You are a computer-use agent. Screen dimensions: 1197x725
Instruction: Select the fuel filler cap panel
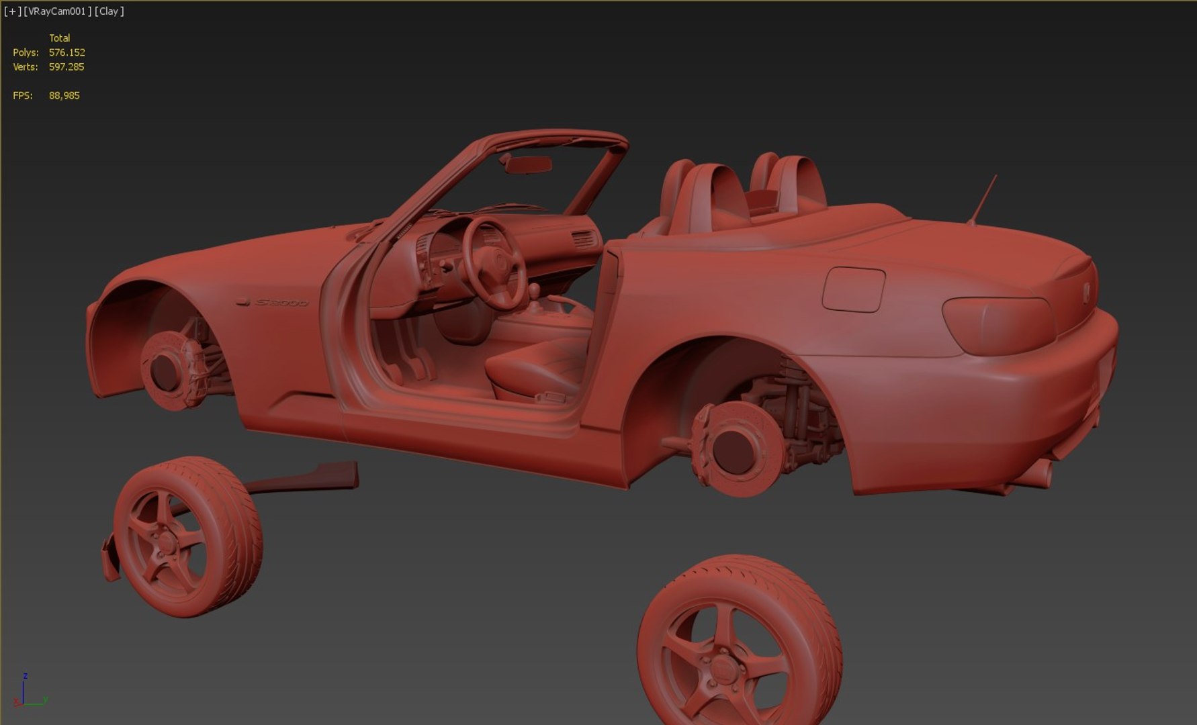pos(853,289)
